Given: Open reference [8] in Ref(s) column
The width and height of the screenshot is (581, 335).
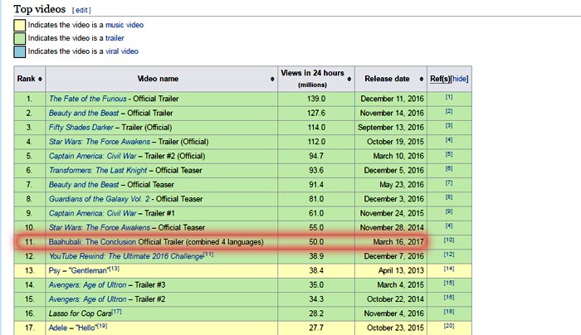Looking at the screenshot, I should pyautogui.click(x=449, y=197).
